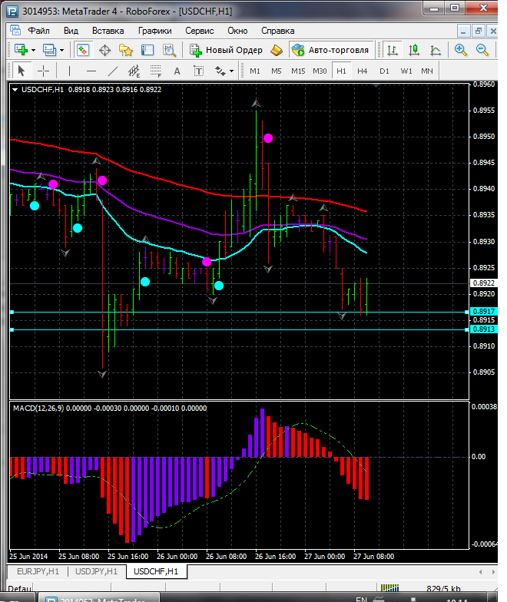Image resolution: width=507 pixels, height=602 pixels.
Task: Toggle the Terminal panel icon
Action: coord(147,51)
